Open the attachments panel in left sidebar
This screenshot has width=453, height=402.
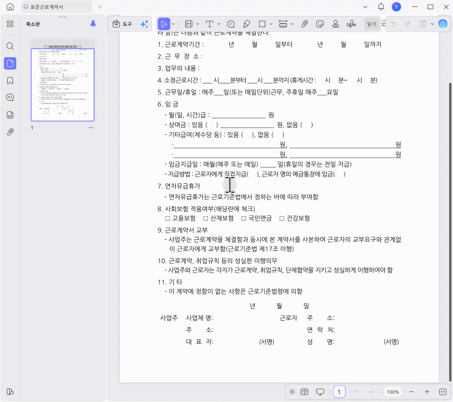pyautogui.click(x=10, y=132)
